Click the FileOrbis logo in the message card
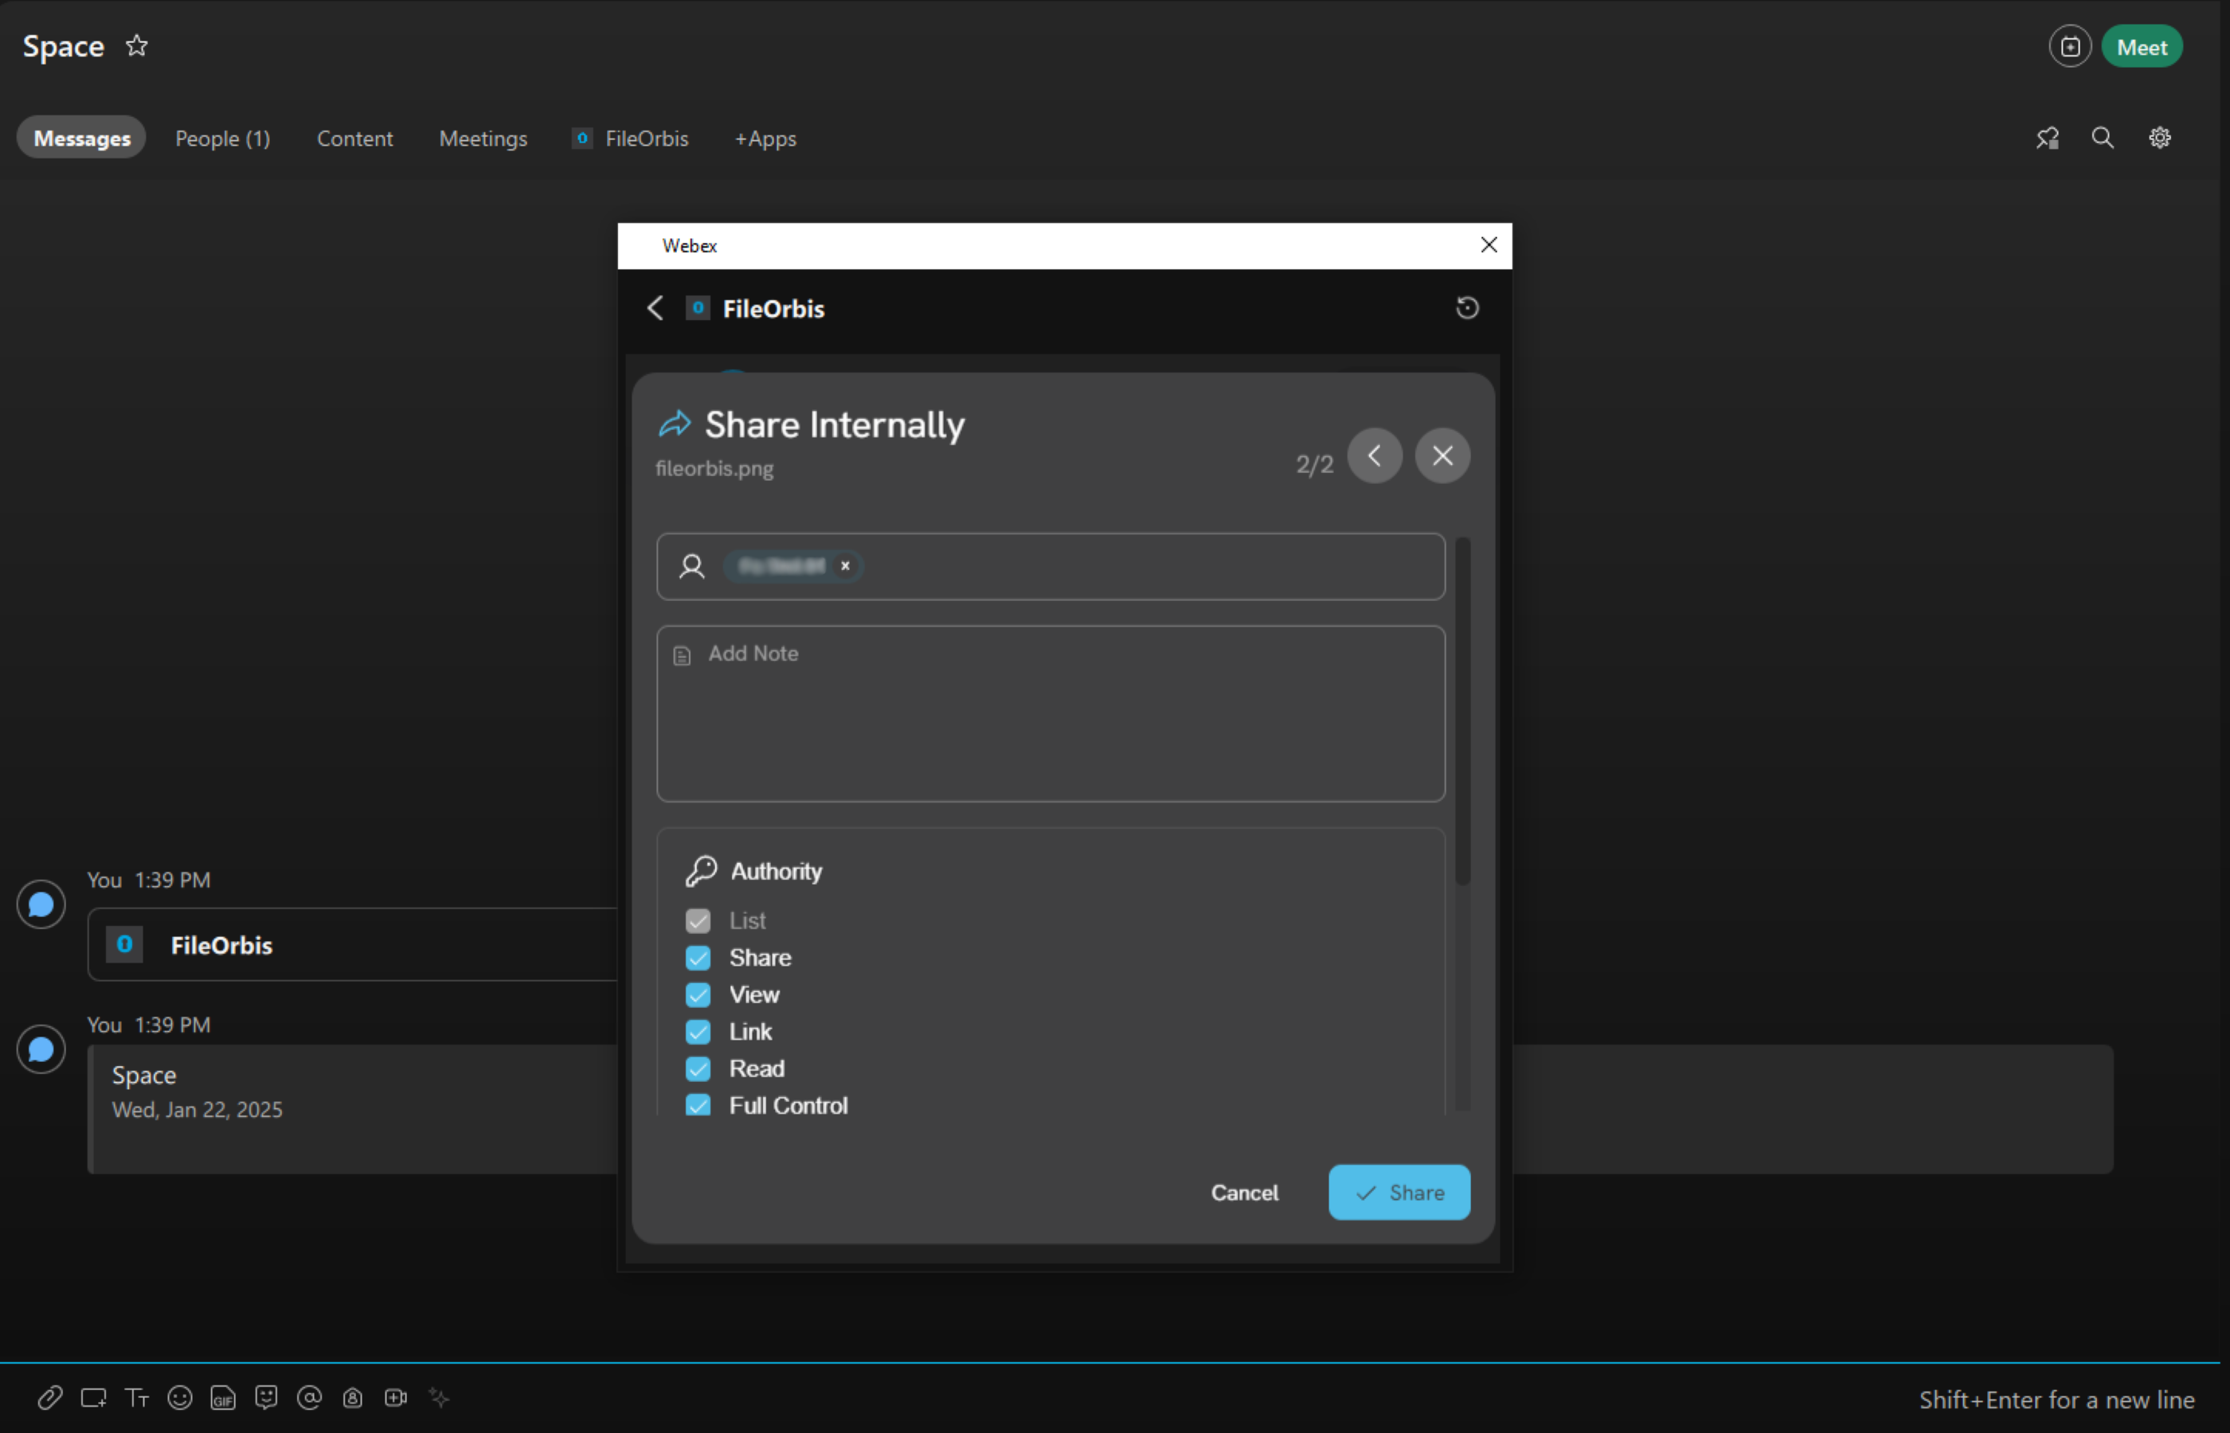The width and height of the screenshot is (2230, 1433). [123, 944]
